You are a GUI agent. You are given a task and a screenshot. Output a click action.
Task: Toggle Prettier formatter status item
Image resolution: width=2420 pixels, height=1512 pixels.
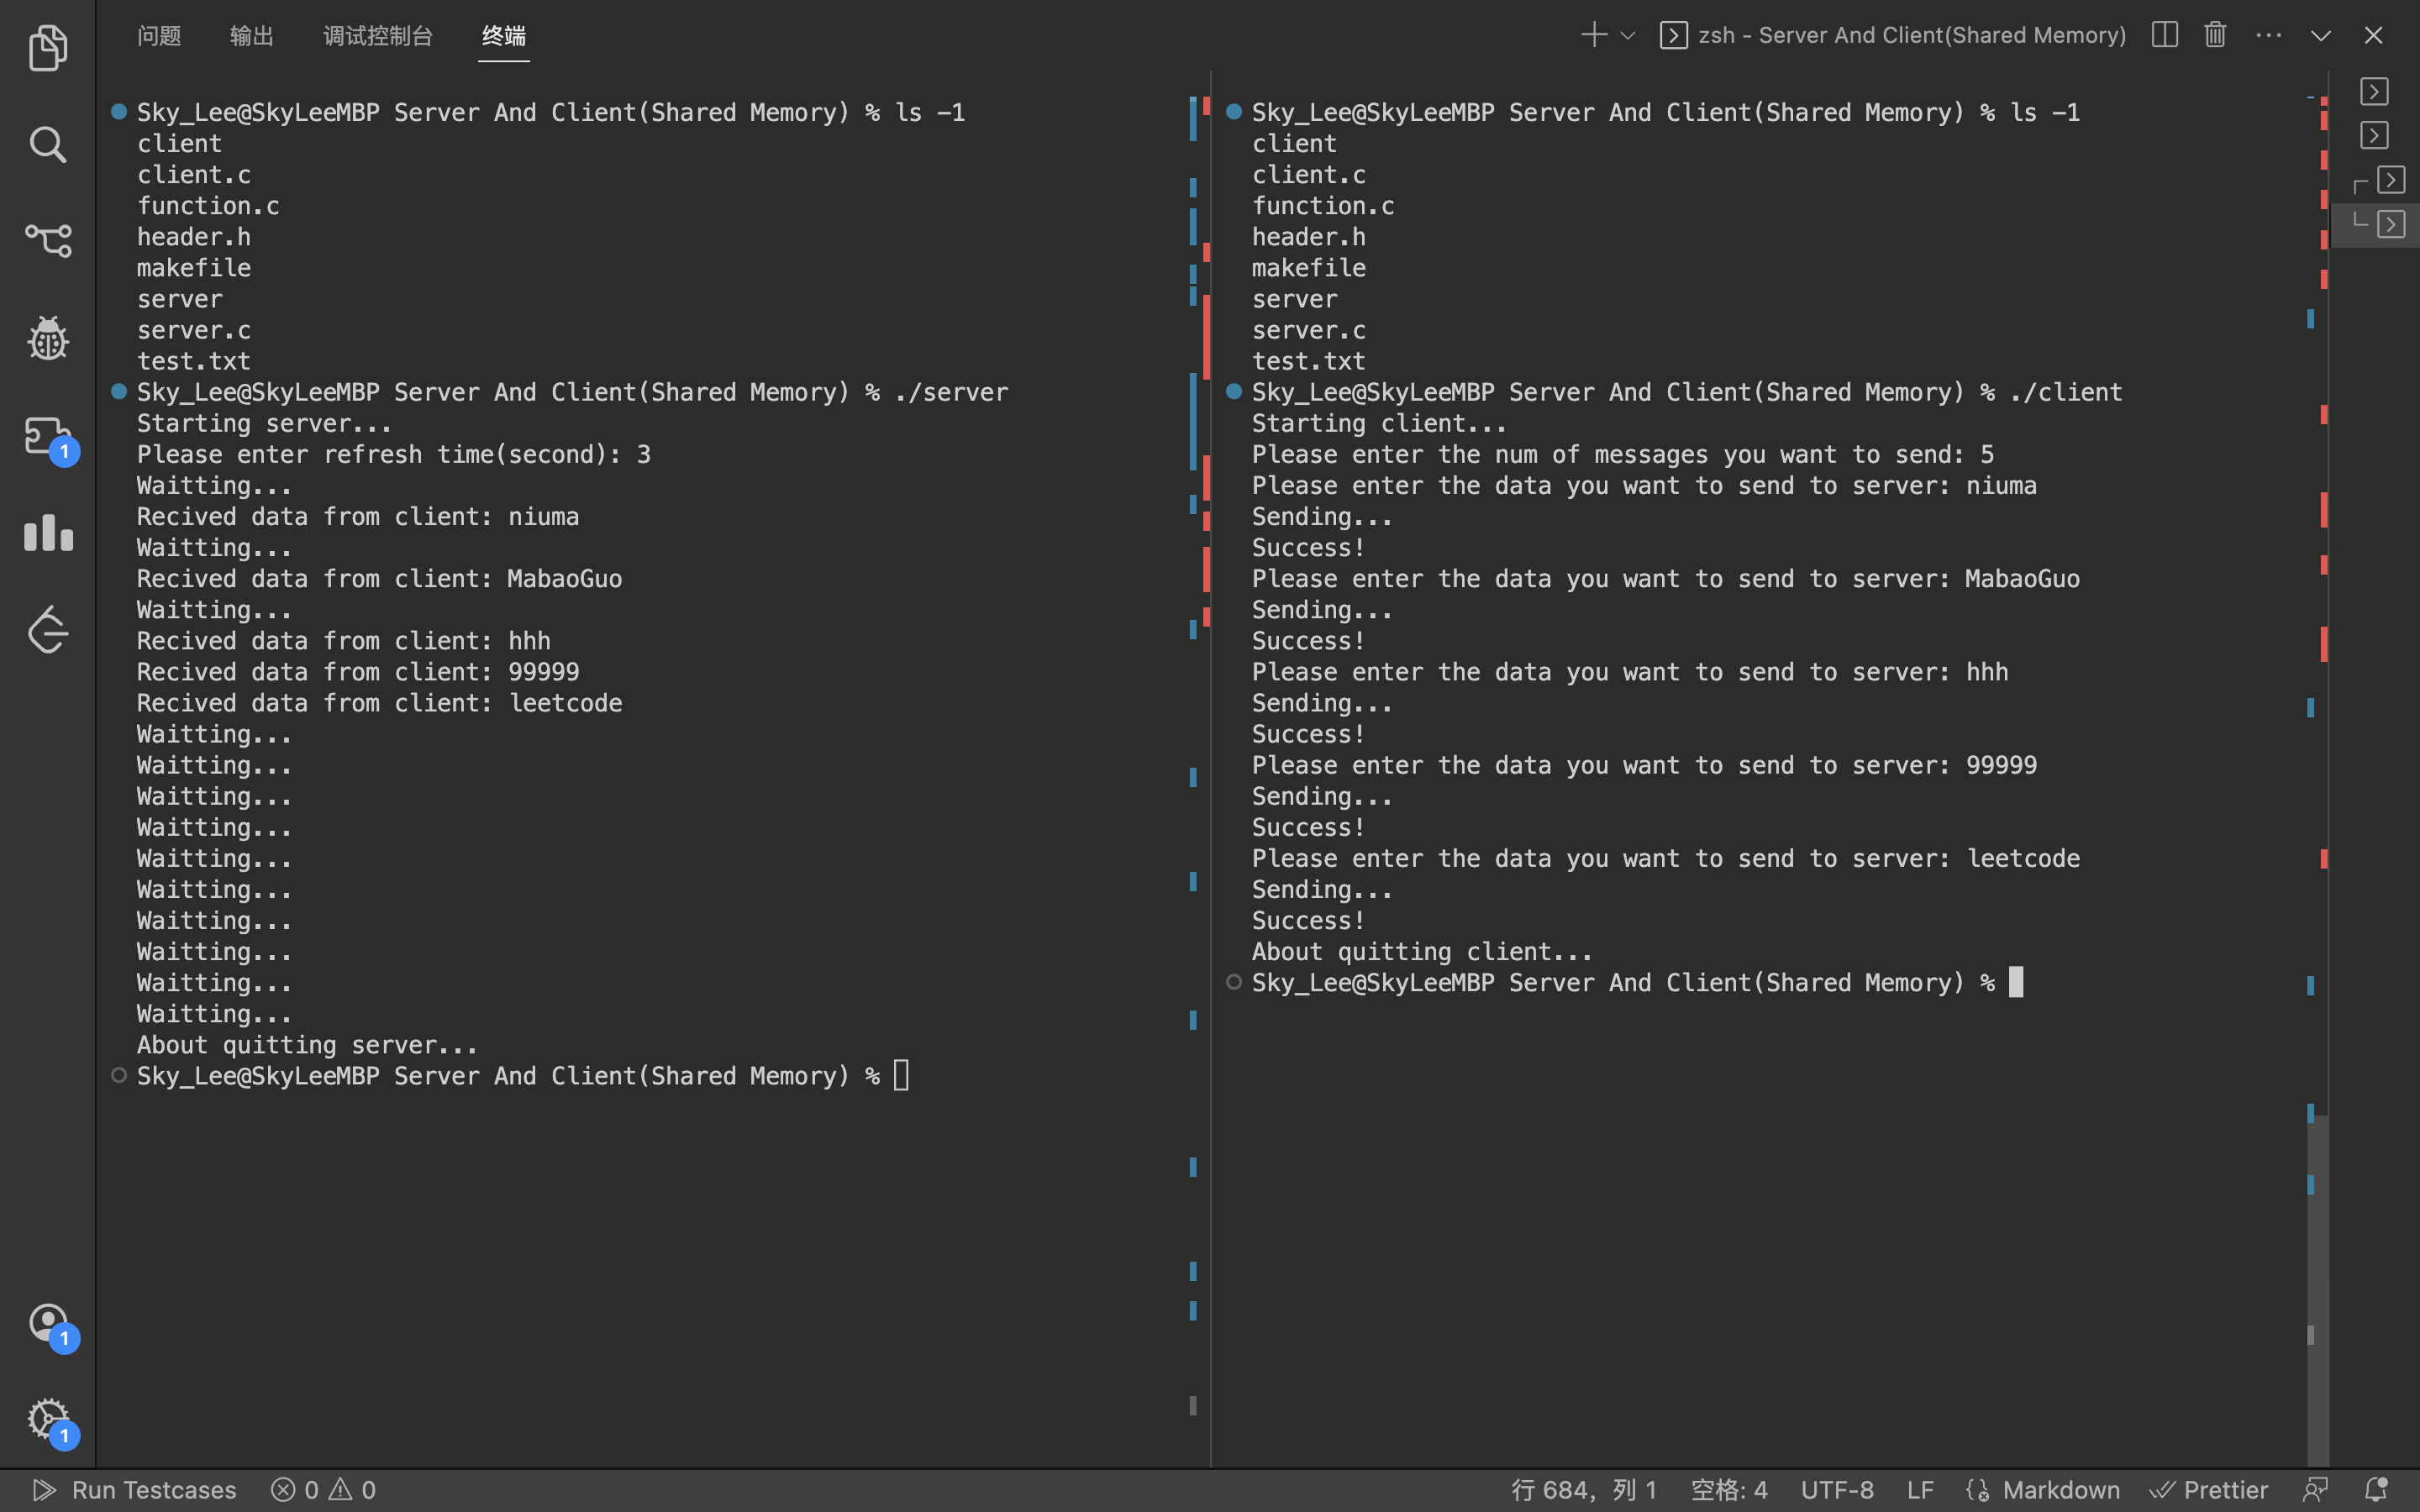click(x=2209, y=1490)
